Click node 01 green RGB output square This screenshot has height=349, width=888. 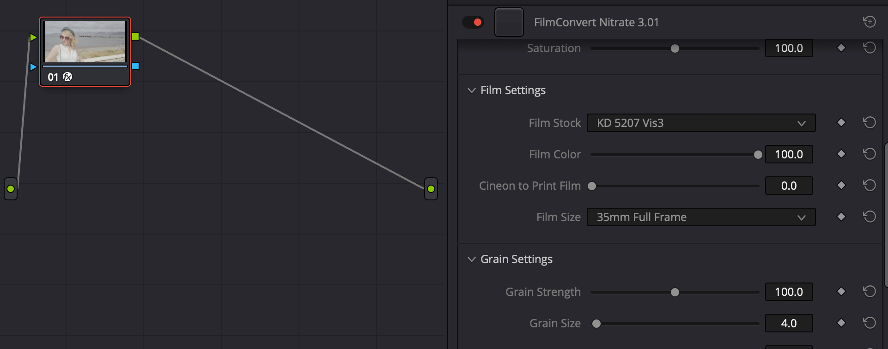[135, 36]
